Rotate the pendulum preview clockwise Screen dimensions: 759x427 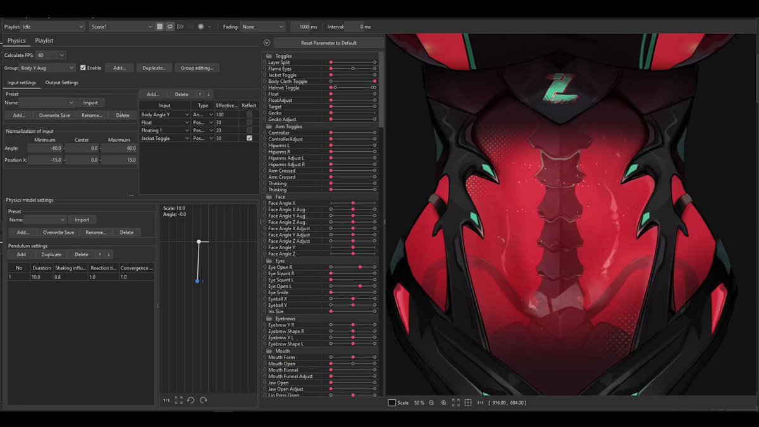(203, 400)
